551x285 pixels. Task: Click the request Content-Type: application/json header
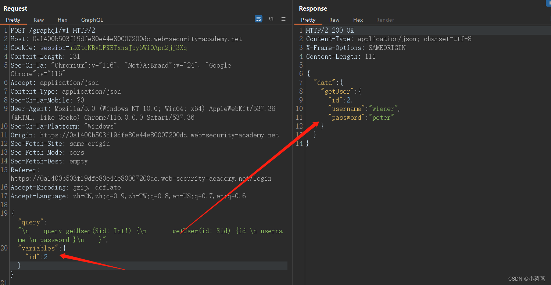coord(65,91)
